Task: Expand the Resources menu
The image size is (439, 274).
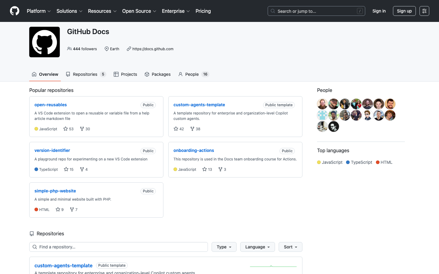Action: pos(102,11)
